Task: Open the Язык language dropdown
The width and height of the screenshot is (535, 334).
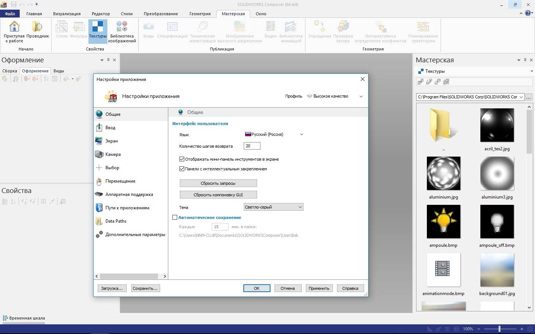Action: click(274, 134)
